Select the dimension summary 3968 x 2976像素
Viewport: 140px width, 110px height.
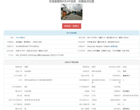click(93, 51)
